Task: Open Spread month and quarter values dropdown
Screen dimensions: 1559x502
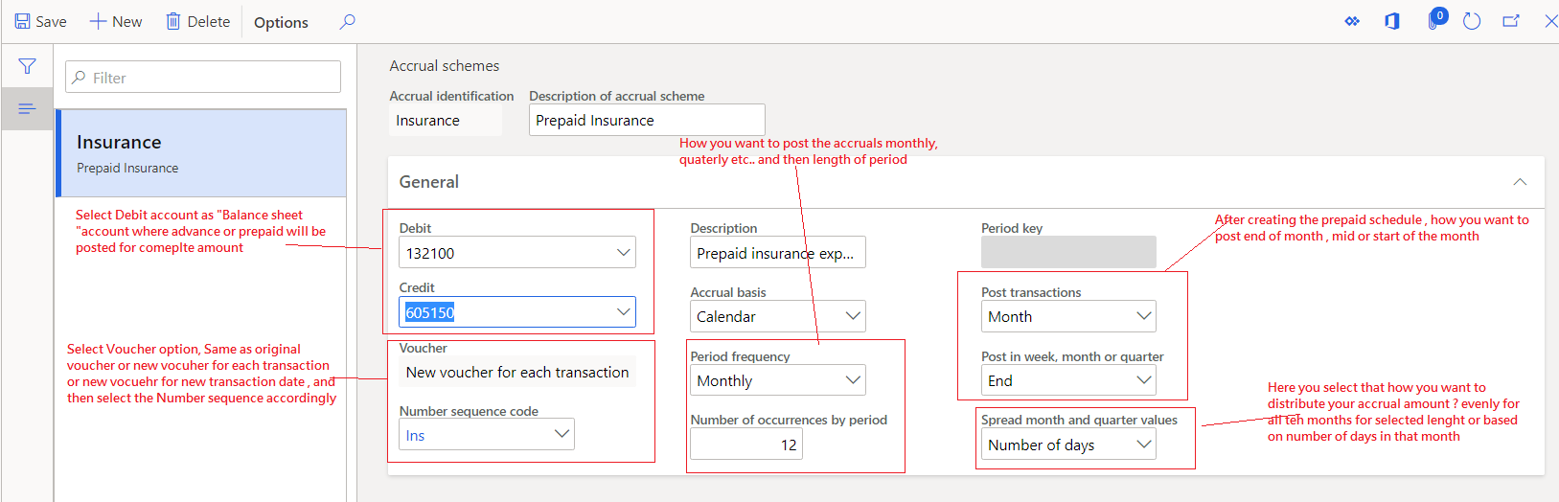Action: pyautogui.click(x=1143, y=445)
